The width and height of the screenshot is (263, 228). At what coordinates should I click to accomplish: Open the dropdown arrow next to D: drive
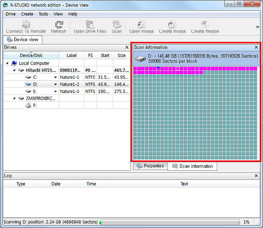click(56, 84)
